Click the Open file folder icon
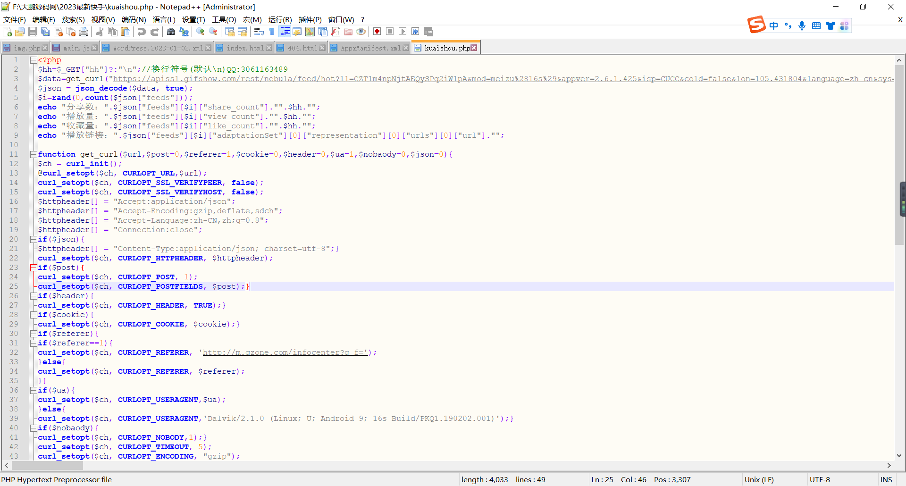Screen dimensions: 906x486 coord(20,32)
